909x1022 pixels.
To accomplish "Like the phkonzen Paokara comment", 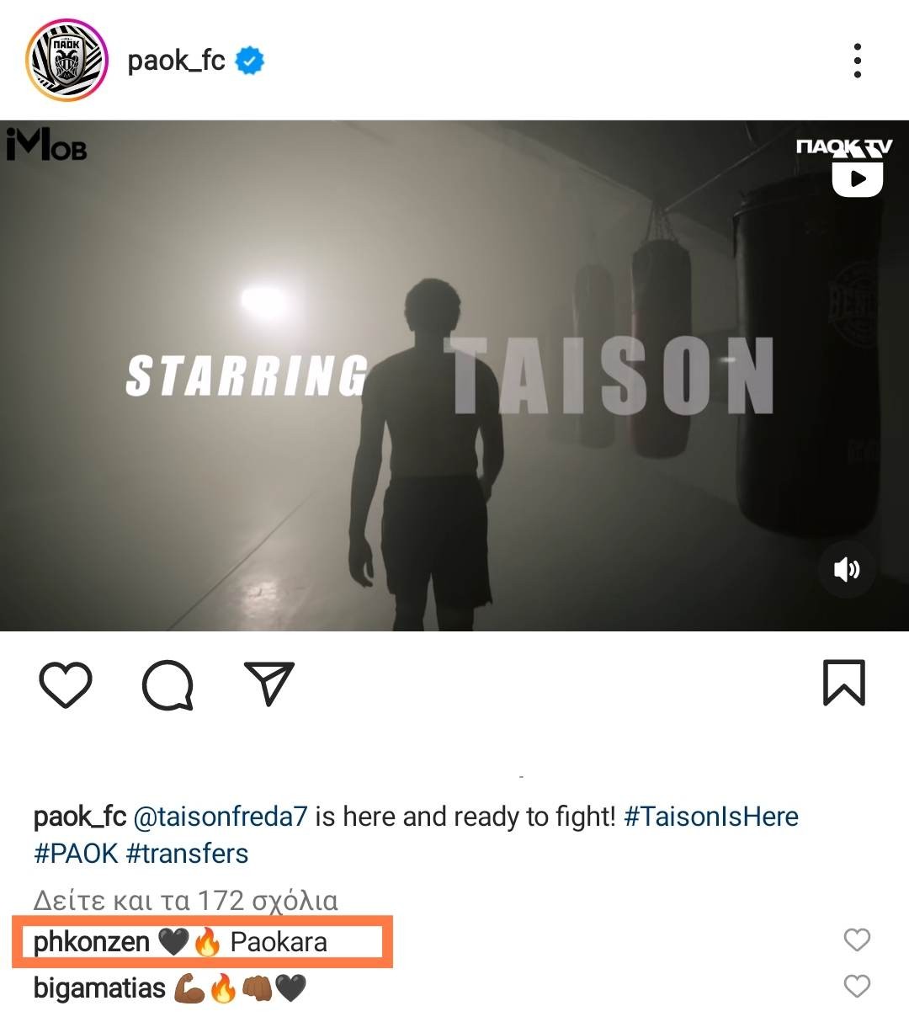I will 857,940.
